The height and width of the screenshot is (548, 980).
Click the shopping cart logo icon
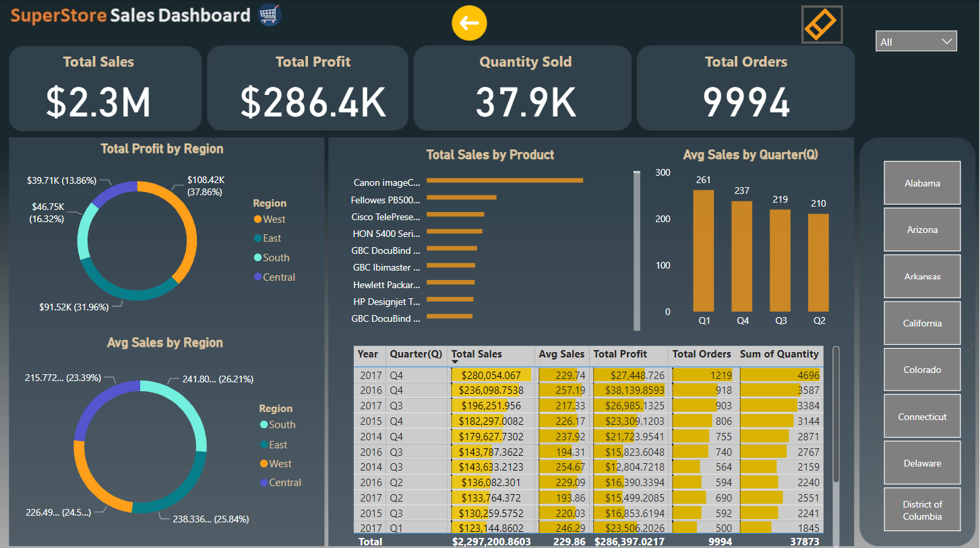tap(270, 15)
